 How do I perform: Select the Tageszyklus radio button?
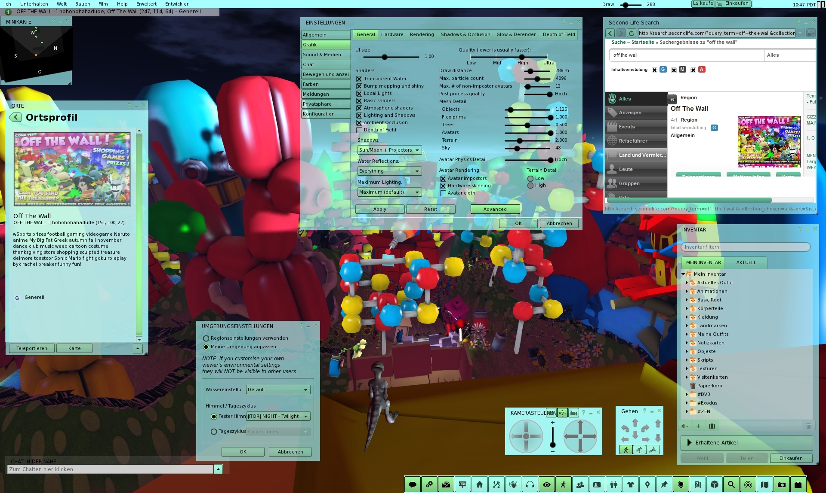click(214, 432)
